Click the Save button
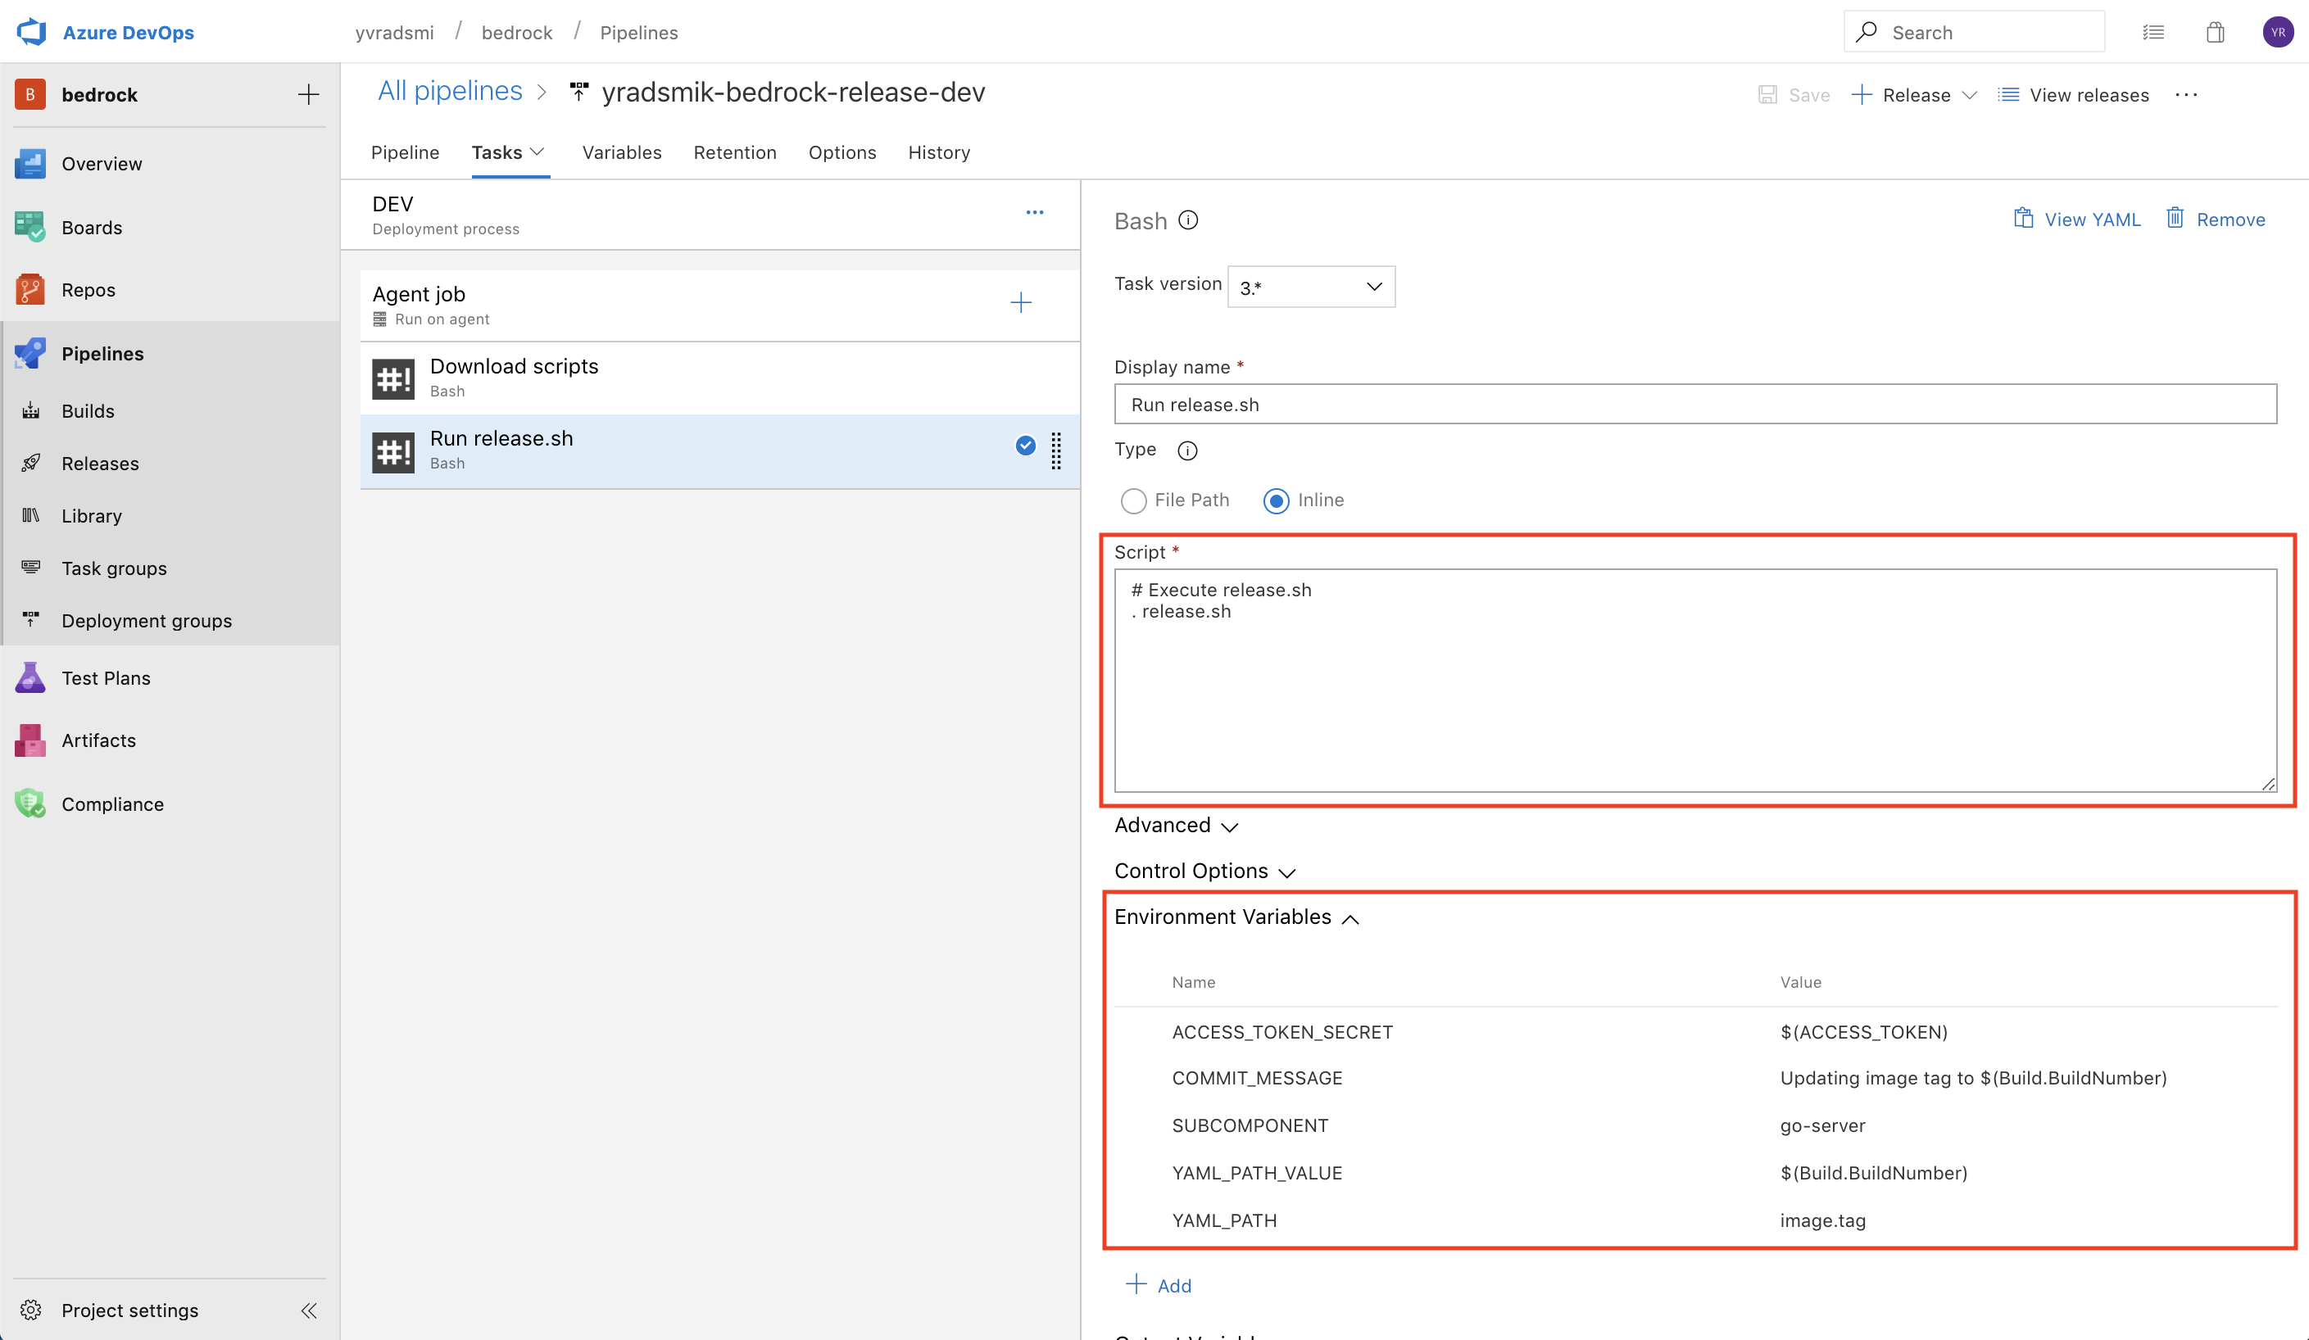Image resolution: width=2309 pixels, height=1340 pixels. point(1794,94)
